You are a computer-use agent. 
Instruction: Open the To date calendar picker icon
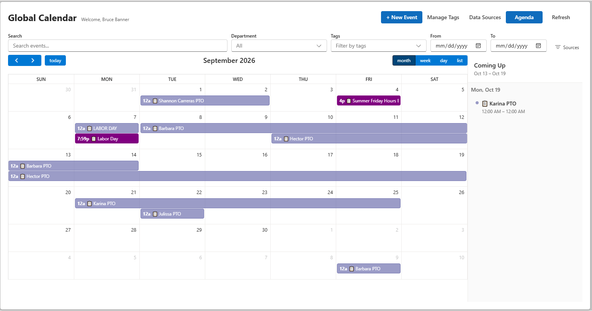tap(538, 46)
